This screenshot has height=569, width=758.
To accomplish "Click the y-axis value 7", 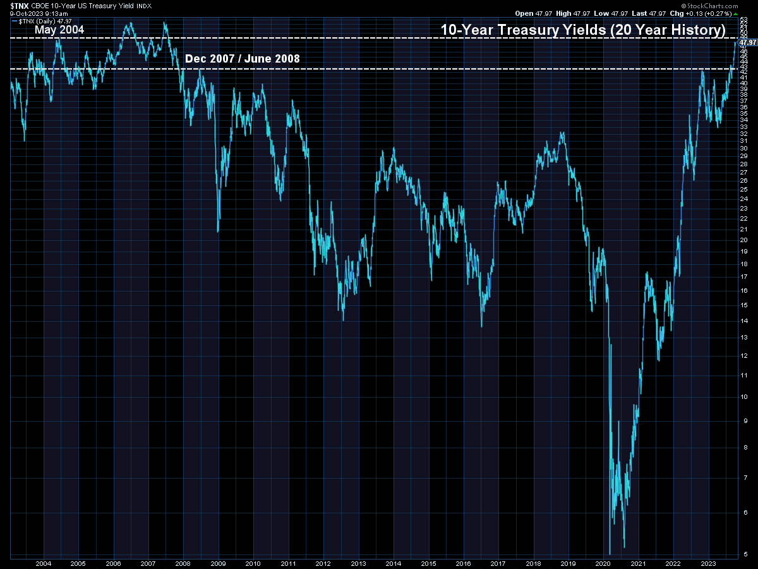I will coord(746,477).
